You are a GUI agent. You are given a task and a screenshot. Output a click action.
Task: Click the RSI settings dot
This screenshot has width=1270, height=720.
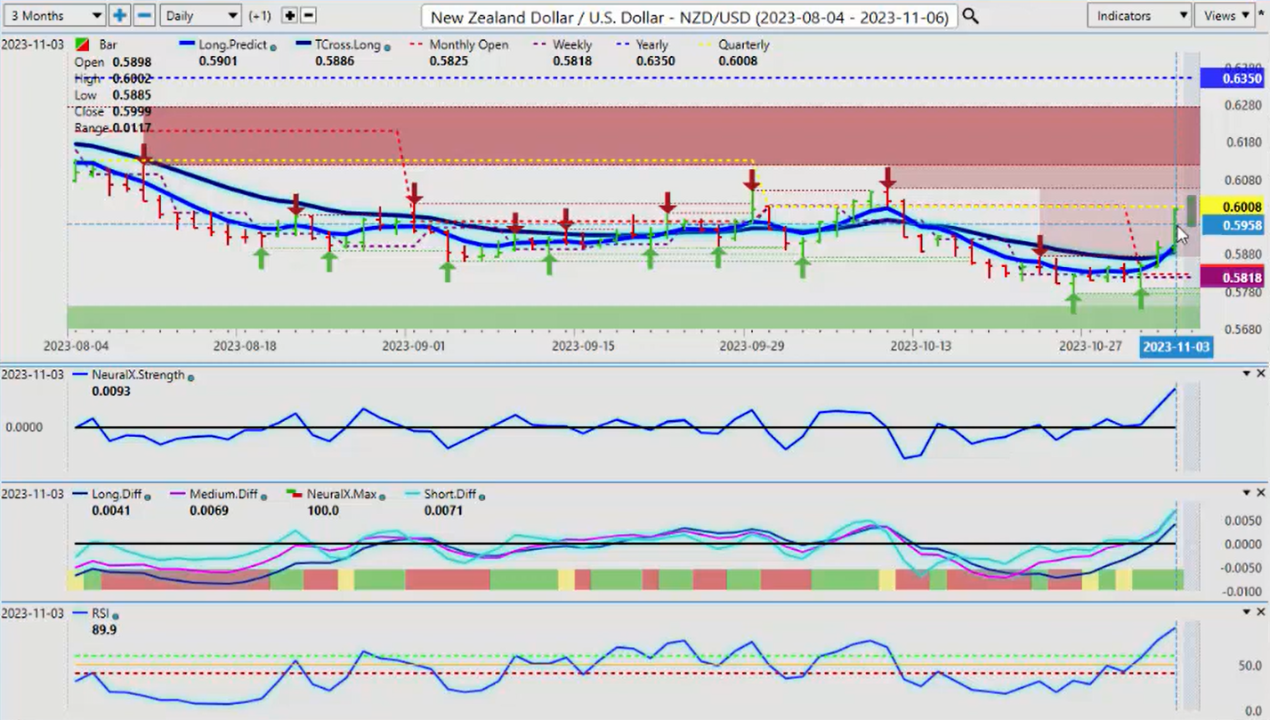point(116,615)
